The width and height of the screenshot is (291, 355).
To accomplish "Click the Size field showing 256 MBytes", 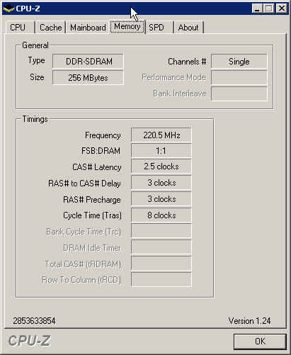I will point(88,77).
